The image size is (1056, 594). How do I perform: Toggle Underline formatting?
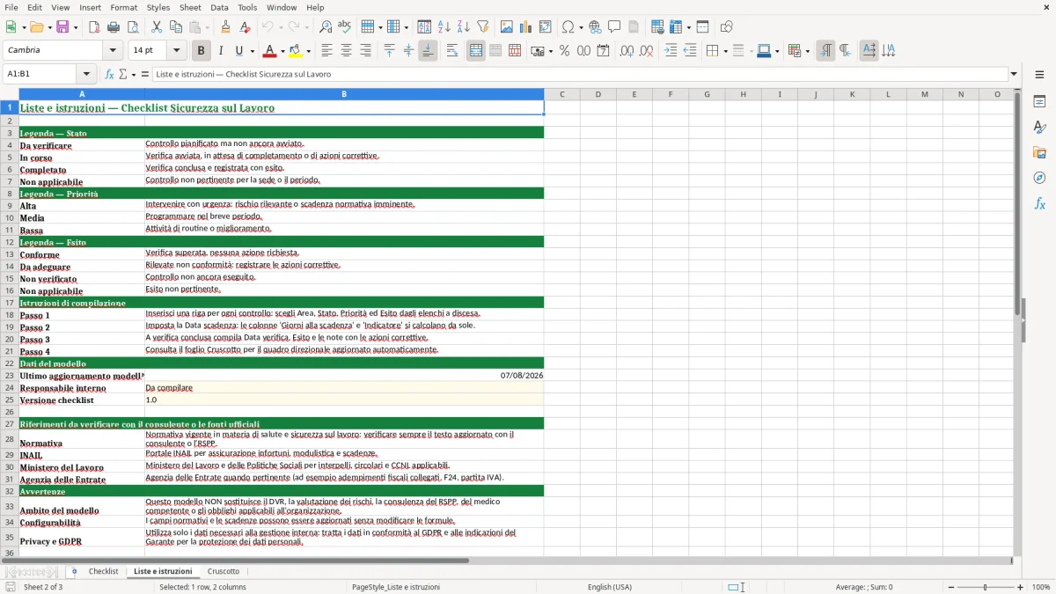[x=238, y=51]
